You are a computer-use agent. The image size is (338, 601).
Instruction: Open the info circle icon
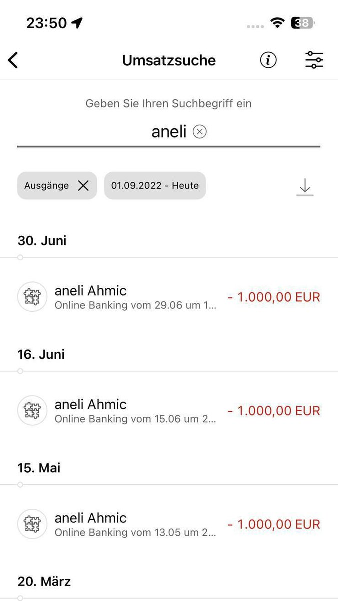click(x=268, y=60)
